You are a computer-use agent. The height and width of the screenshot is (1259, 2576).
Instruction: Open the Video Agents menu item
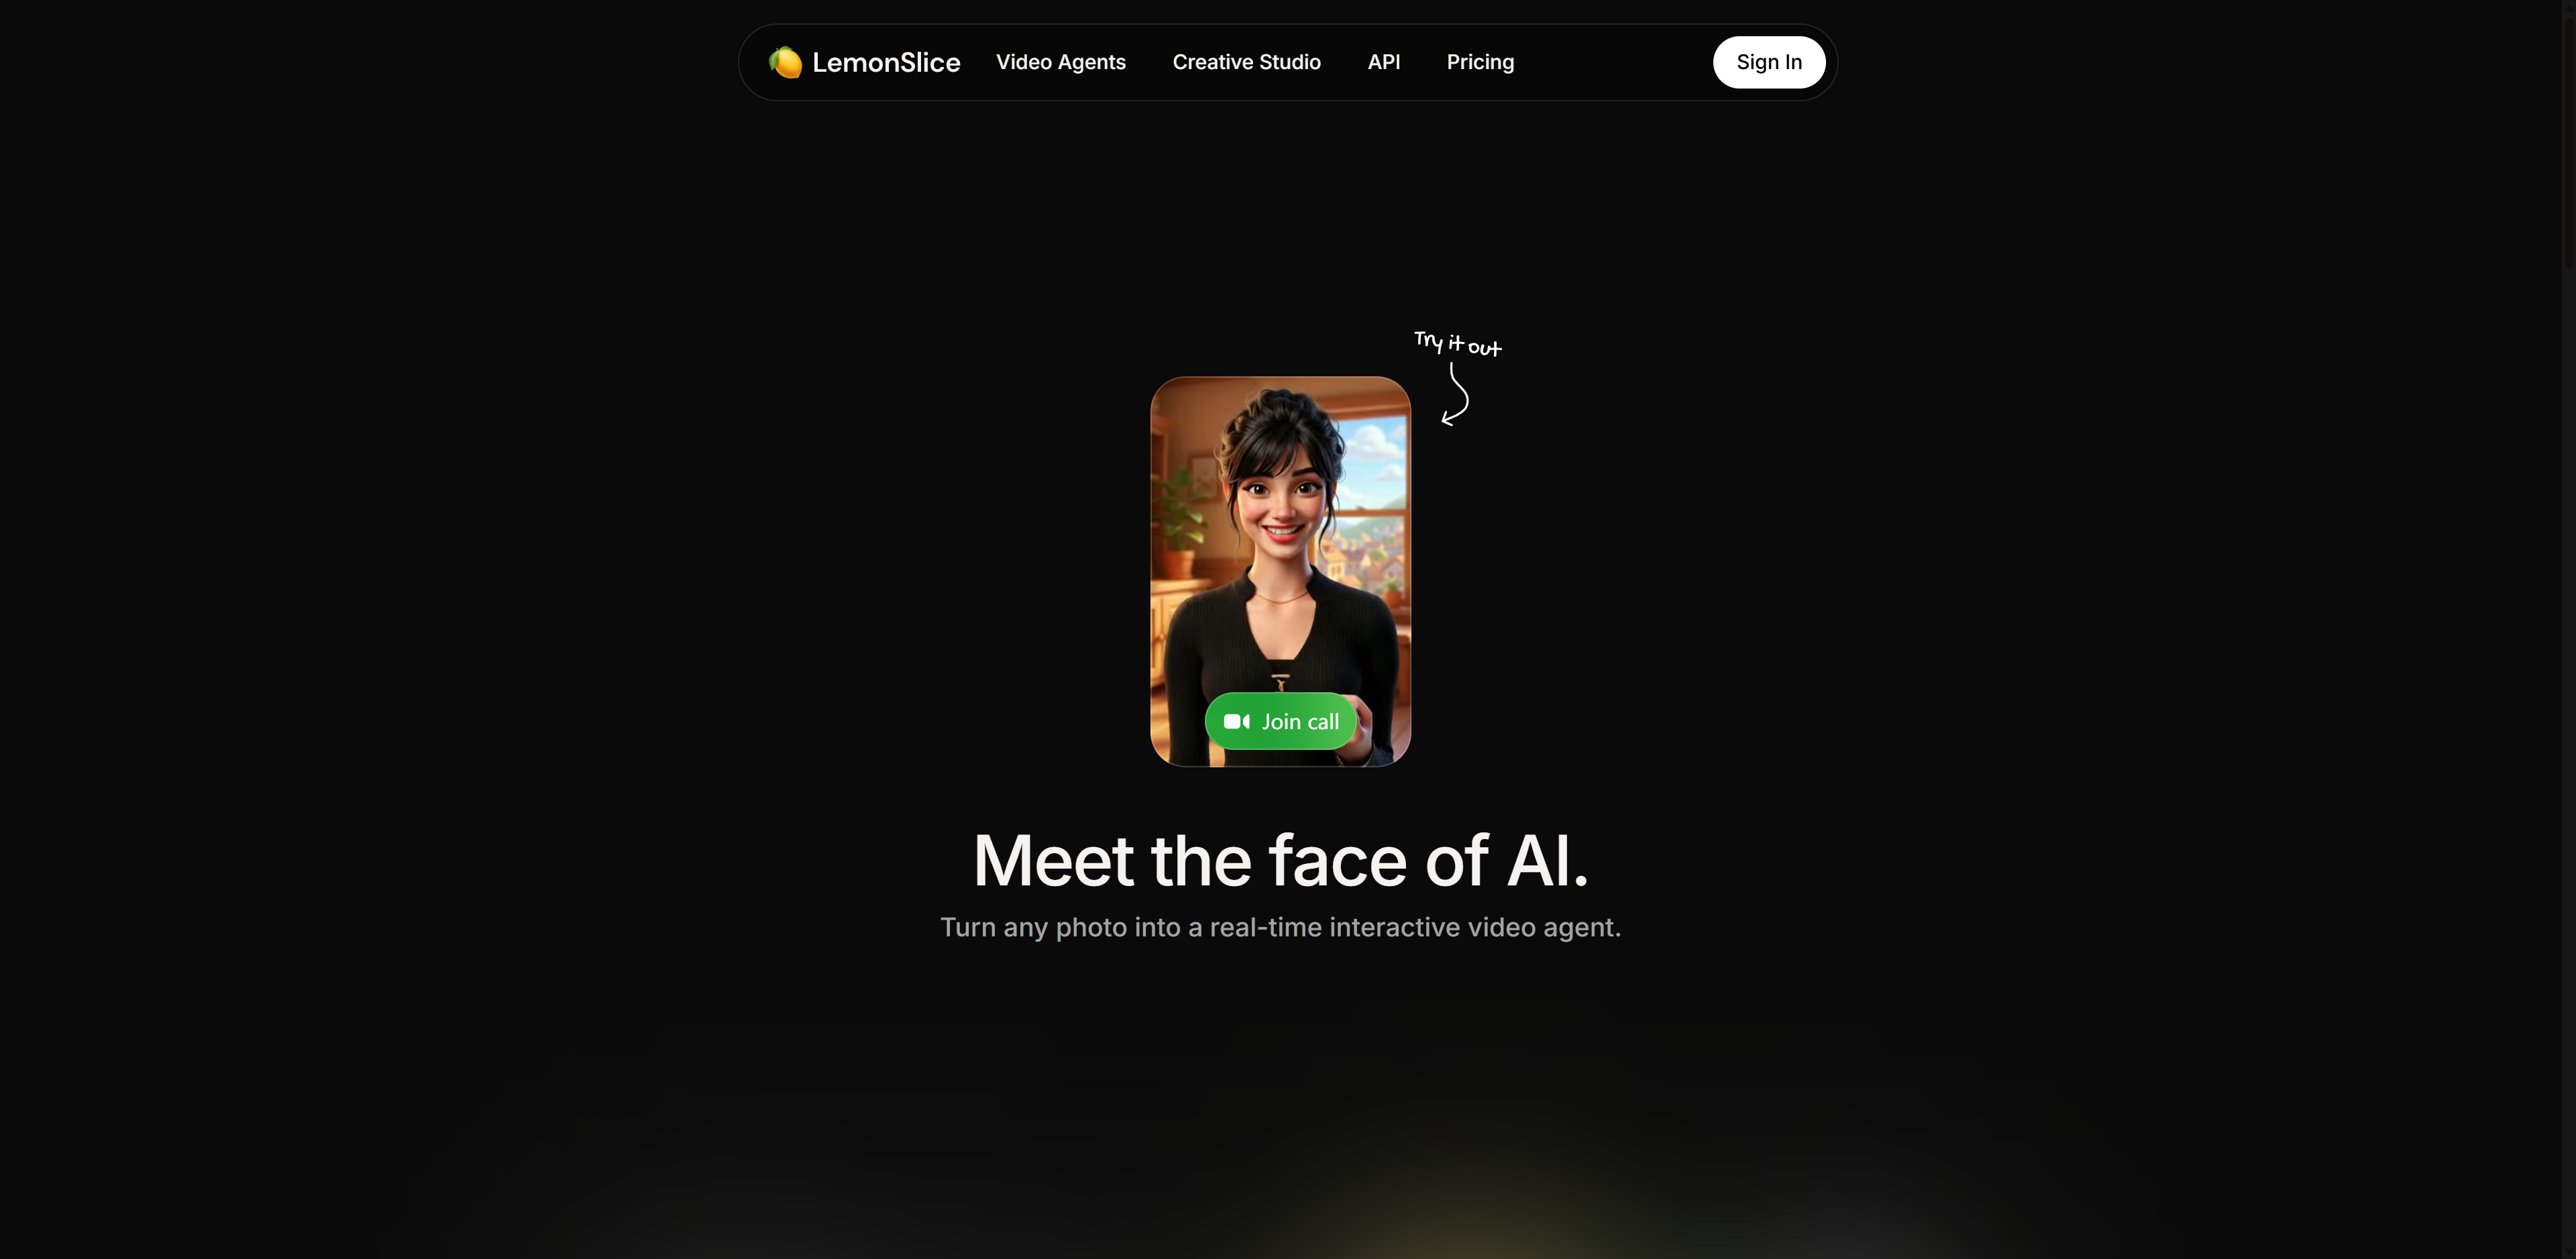(1061, 62)
